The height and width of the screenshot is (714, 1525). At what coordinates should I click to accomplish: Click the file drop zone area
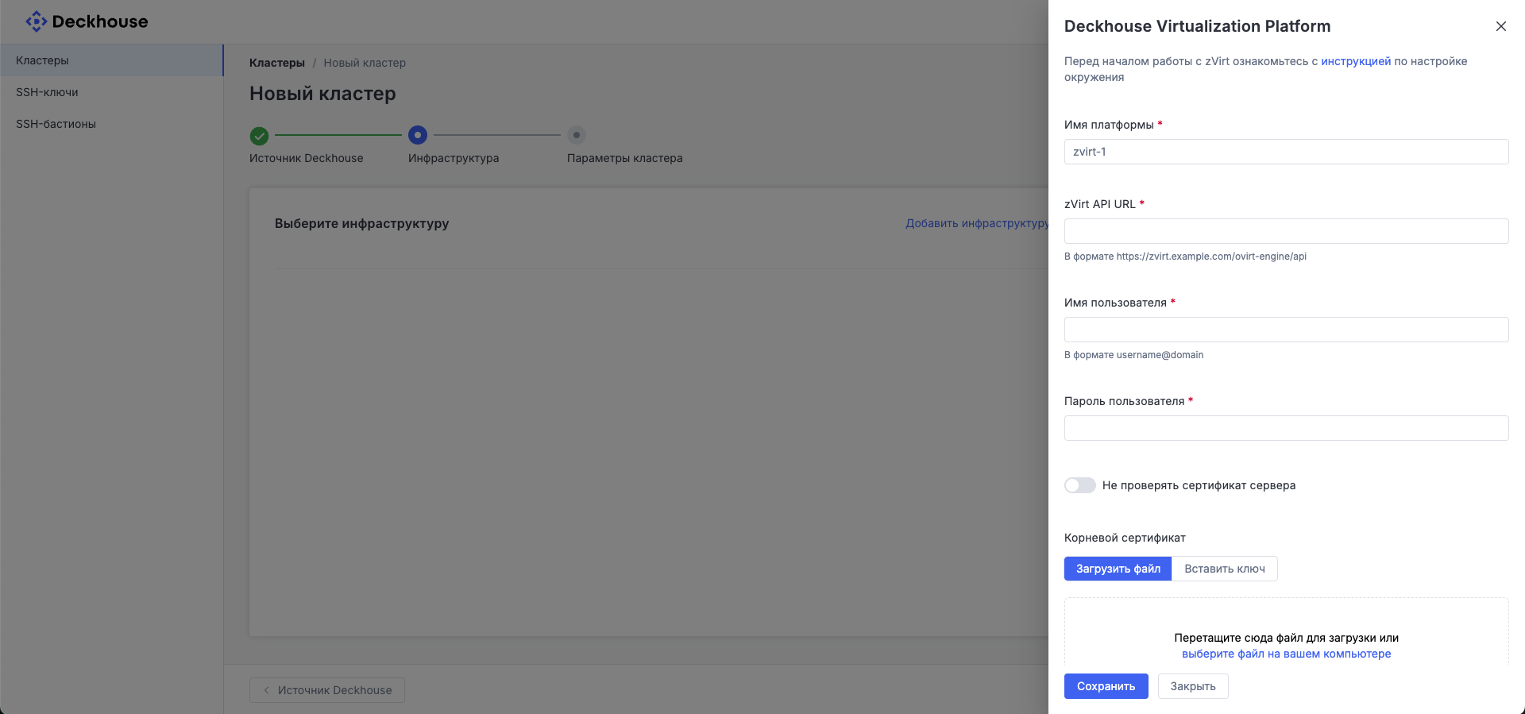1286,632
